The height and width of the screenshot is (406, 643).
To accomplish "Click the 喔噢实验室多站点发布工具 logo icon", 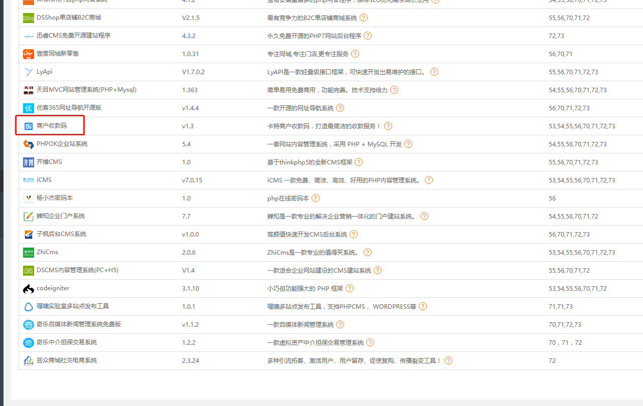I will click(x=29, y=307).
